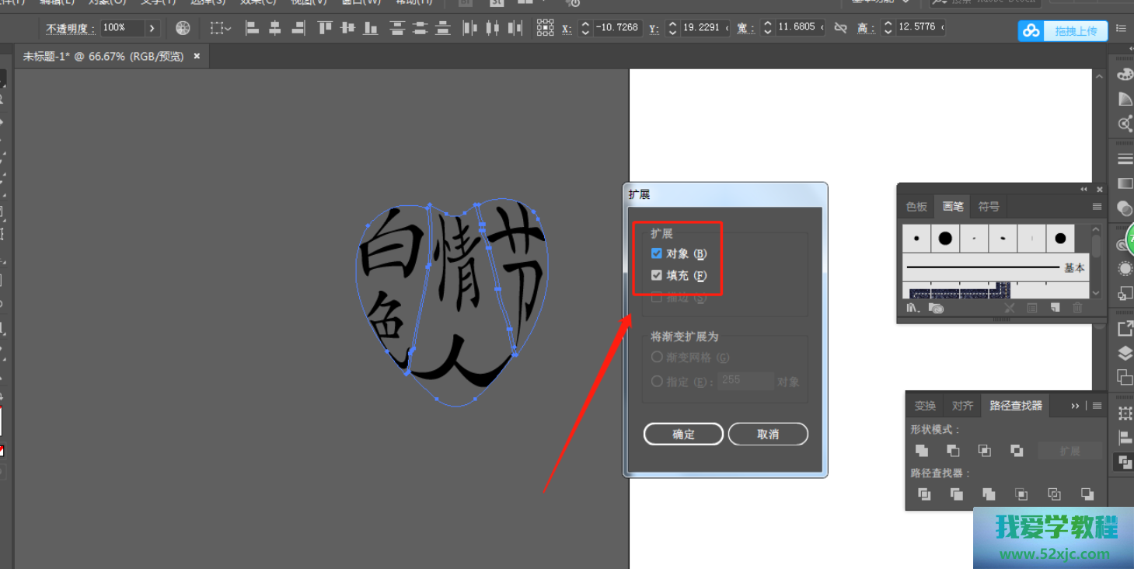
Task: Uncheck the 对象 (Object) checkbox
Action: coord(657,253)
